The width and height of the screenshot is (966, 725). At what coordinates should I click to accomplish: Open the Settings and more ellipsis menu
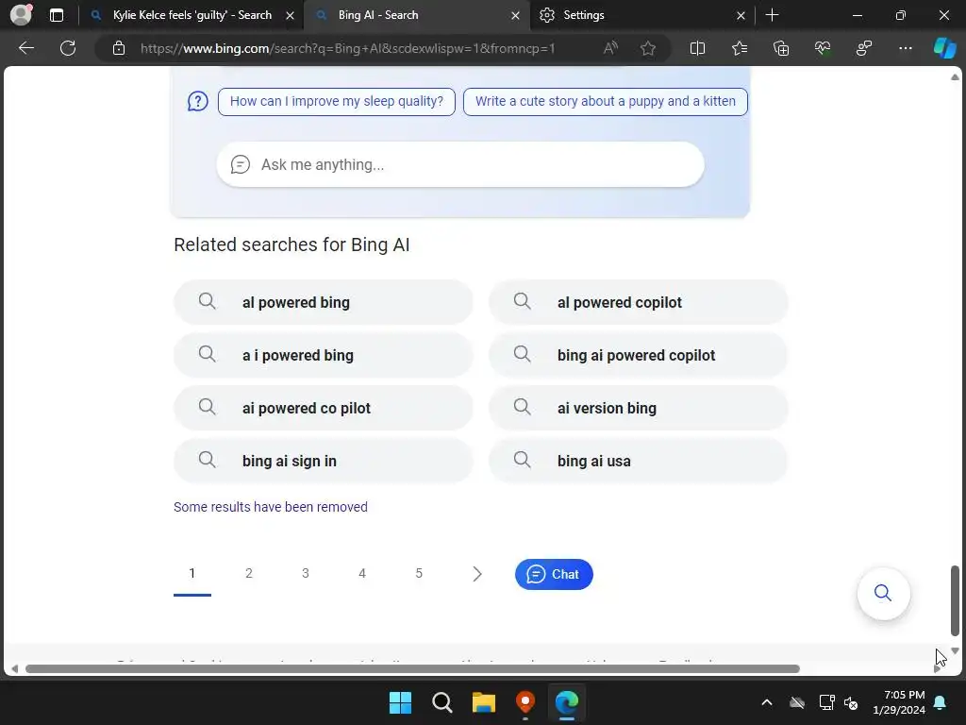click(x=905, y=48)
